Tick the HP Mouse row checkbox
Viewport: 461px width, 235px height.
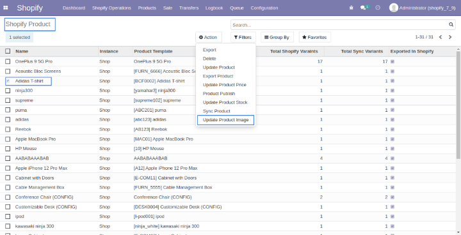point(8,148)
